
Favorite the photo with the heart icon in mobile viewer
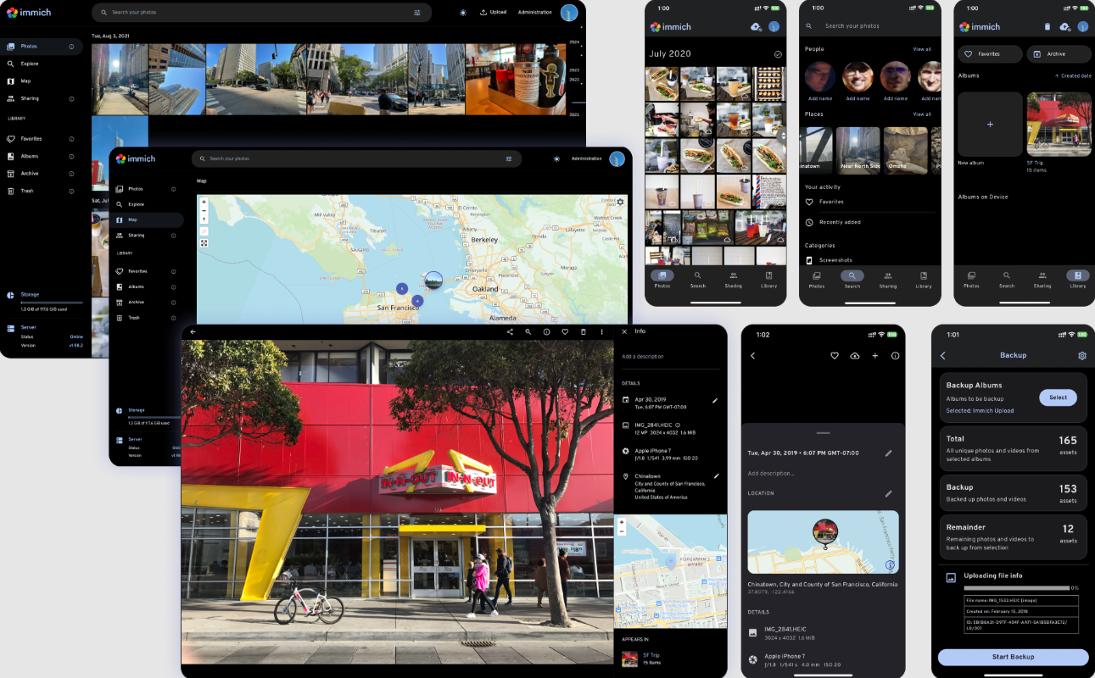[835, 356]
